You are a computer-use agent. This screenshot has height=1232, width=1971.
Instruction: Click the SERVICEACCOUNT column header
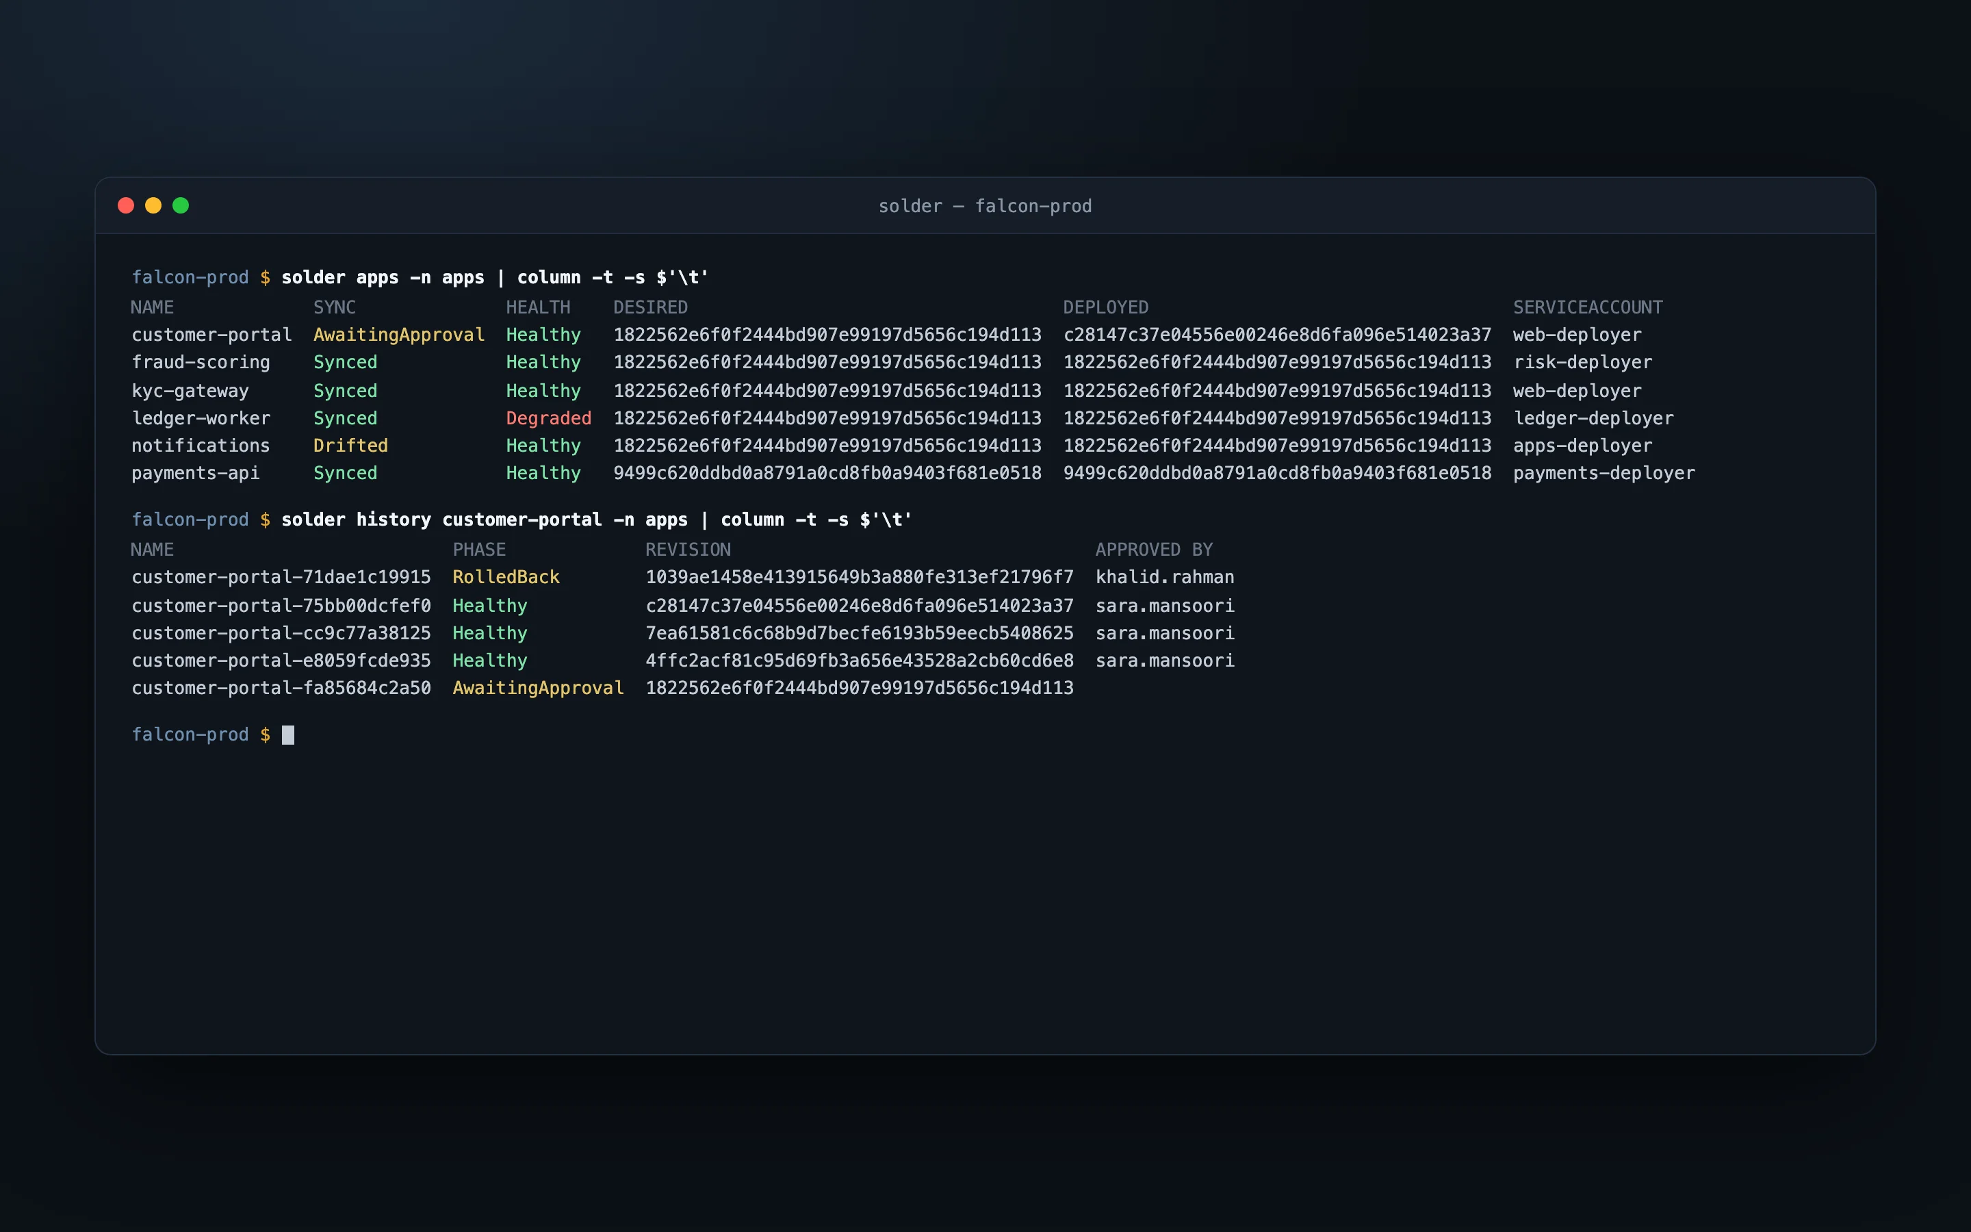tap(1587, 307)
